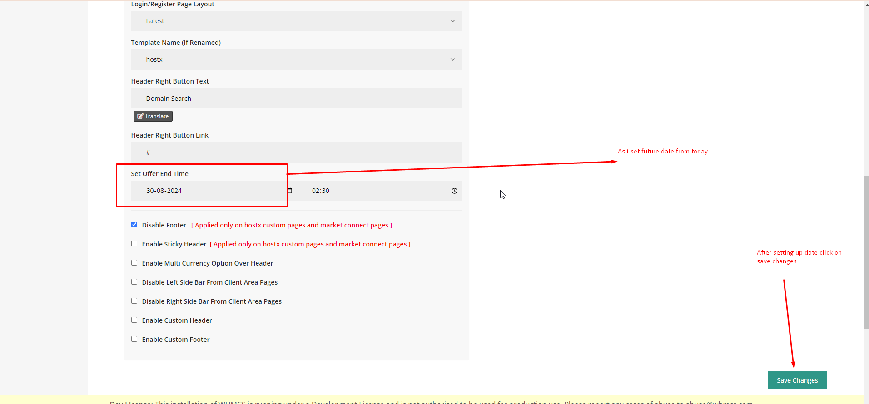Open the Template Name dropdown showing hostx
The height and width of the screenshot is (404, 869).
pos(296,59)
